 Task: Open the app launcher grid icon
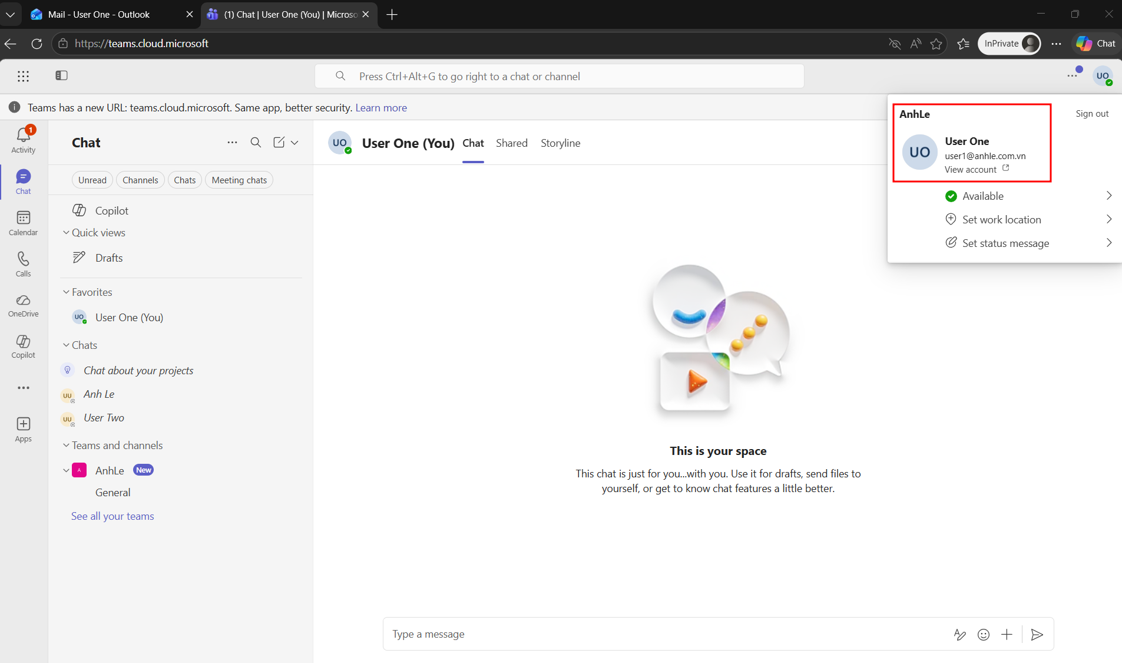point(23,76)
